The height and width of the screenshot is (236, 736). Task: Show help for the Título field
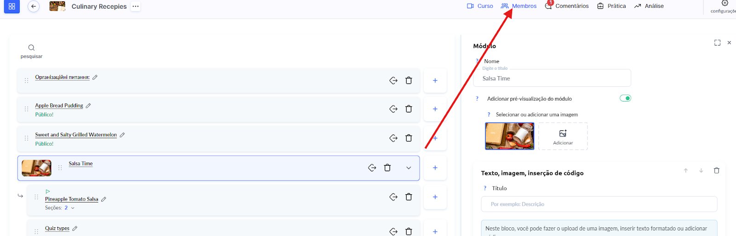pyautogui.click(x=485, y=188)
